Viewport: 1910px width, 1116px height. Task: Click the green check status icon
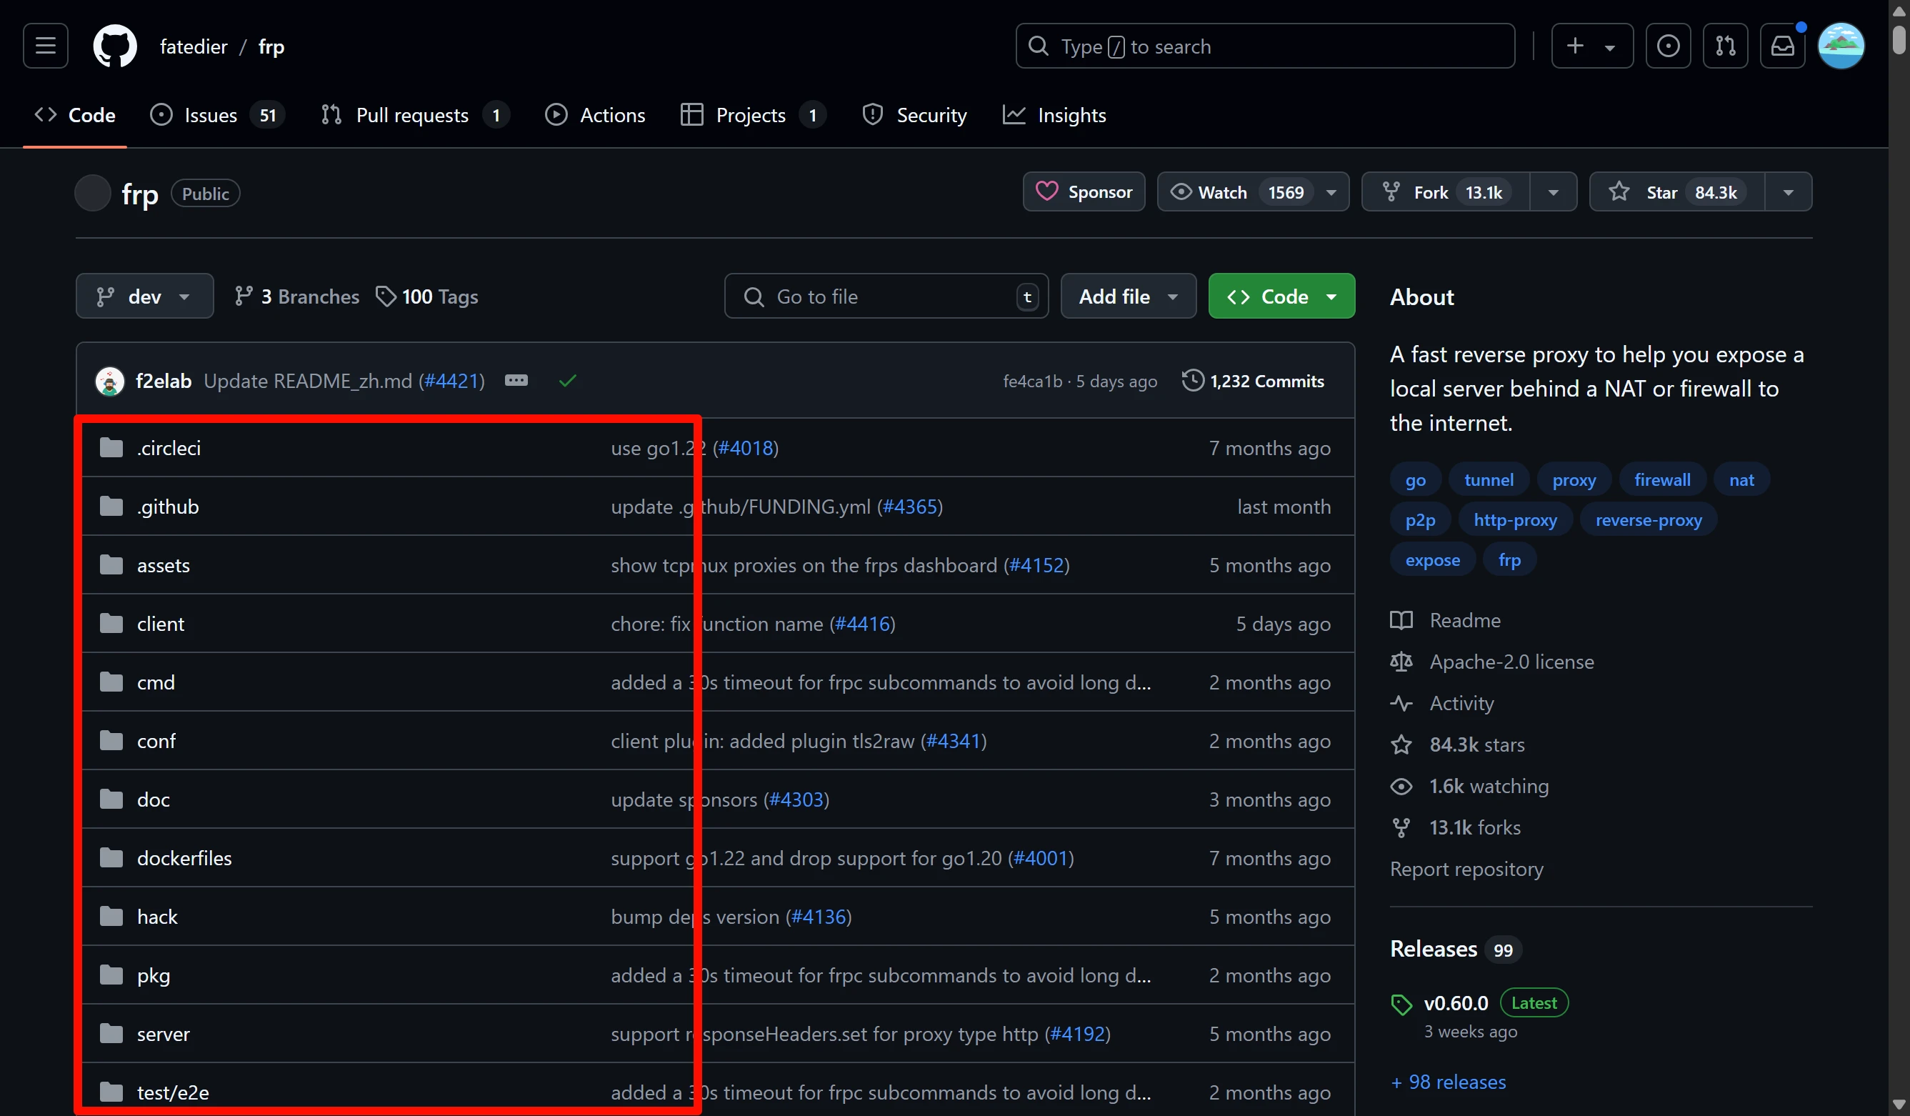coord(568,381)
